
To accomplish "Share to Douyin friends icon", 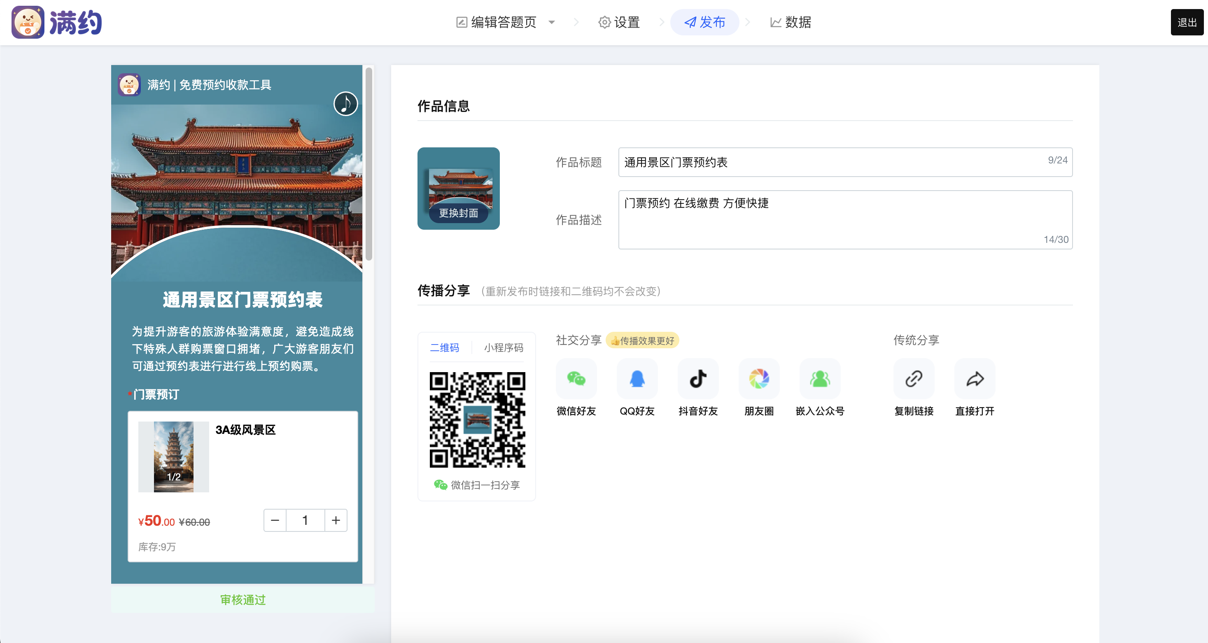I will click(x=698, y=378).
